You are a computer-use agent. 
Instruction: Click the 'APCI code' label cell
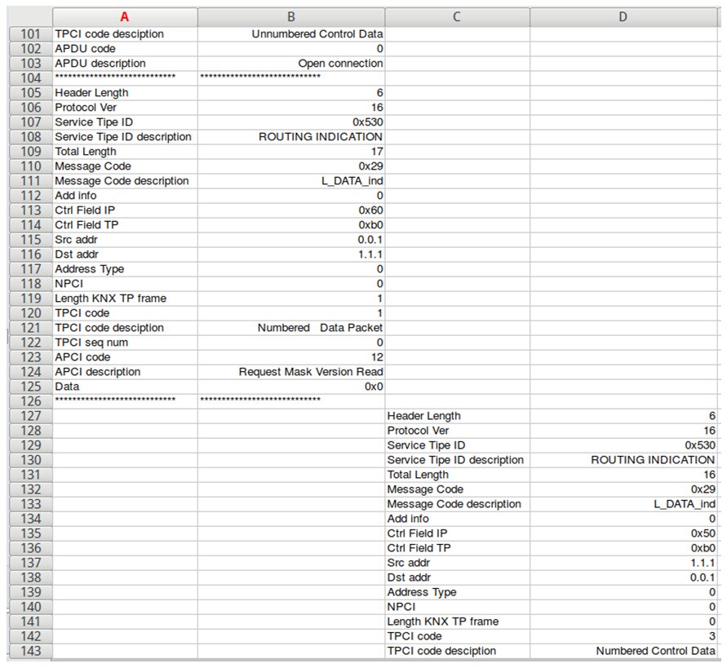pos(125,357)
